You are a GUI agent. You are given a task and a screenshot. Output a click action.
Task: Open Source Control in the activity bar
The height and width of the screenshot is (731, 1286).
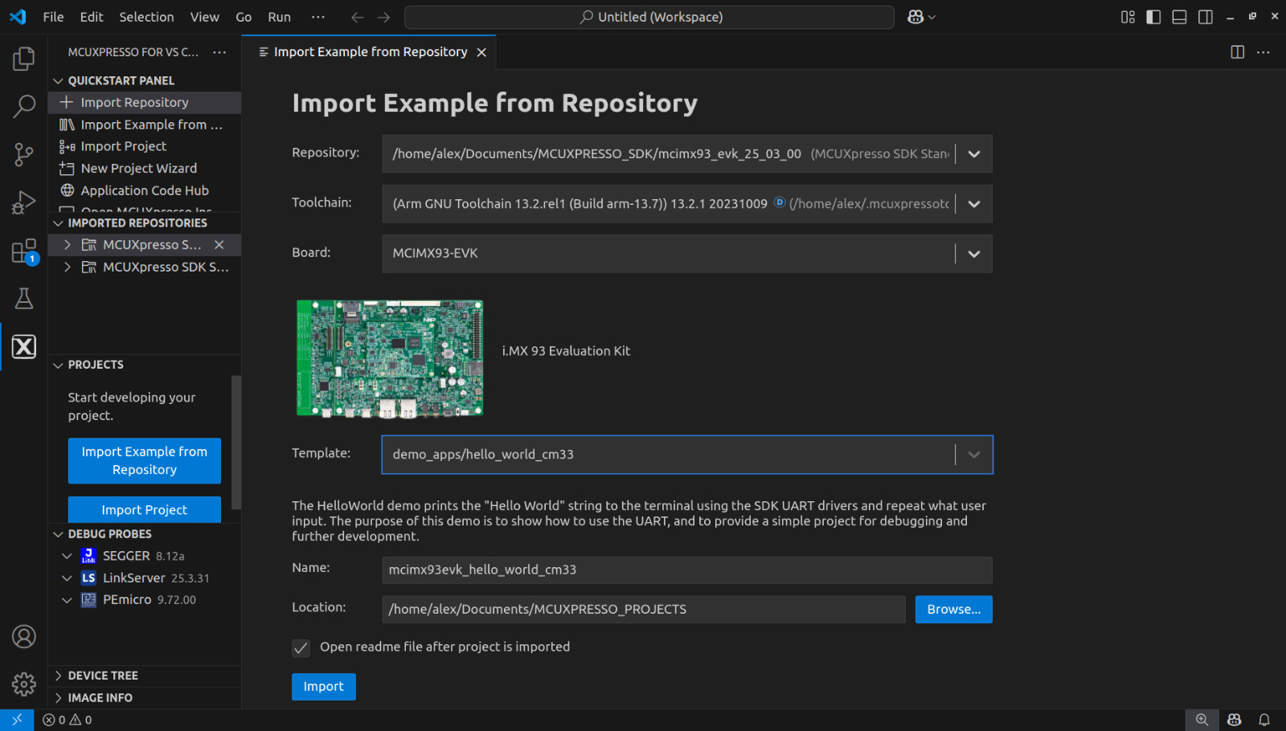click(x=24, y=153)
